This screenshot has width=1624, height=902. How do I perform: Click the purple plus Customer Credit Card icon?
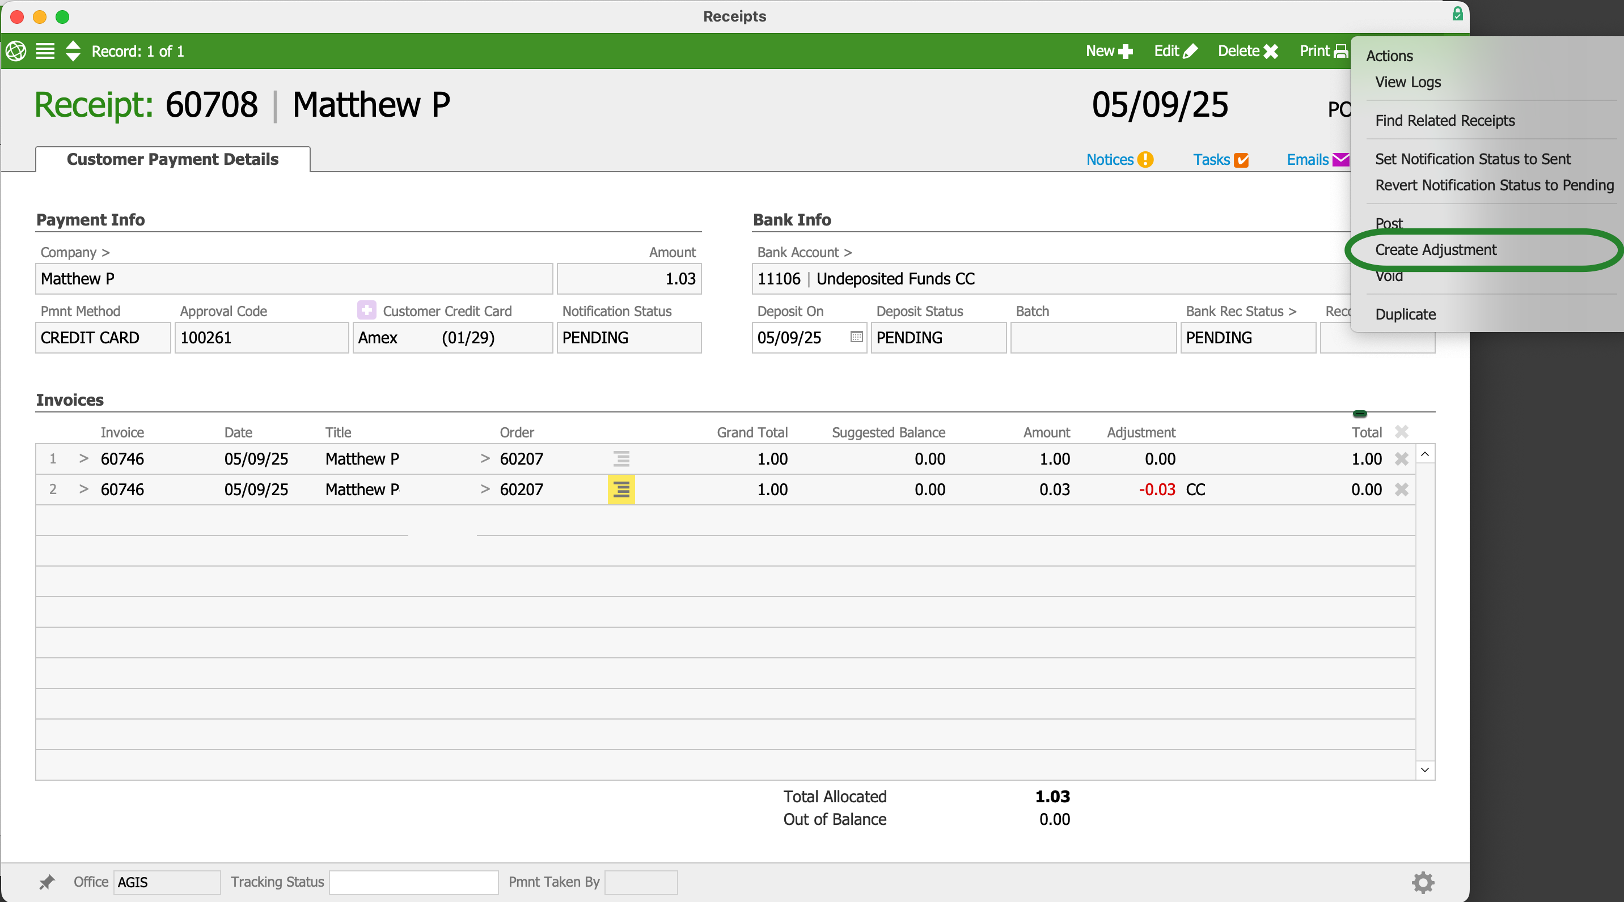[366, 310]
